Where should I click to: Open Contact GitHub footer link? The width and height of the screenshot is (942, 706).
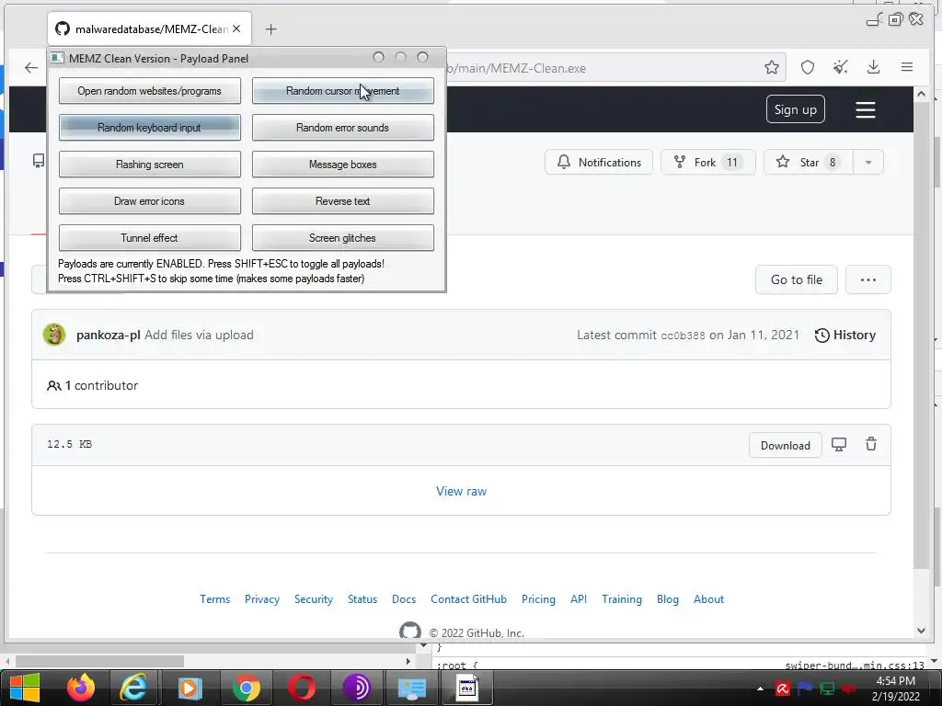468,599
